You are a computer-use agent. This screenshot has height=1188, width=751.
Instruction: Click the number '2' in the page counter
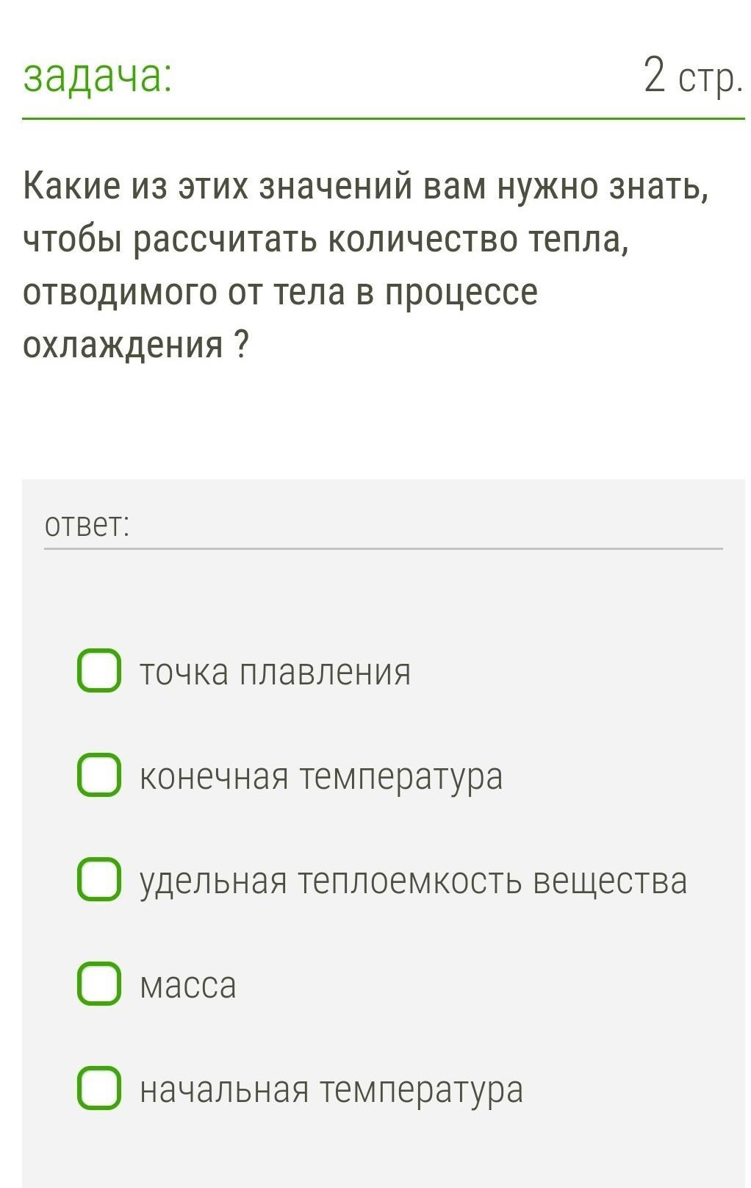click(x=654, y=75)
